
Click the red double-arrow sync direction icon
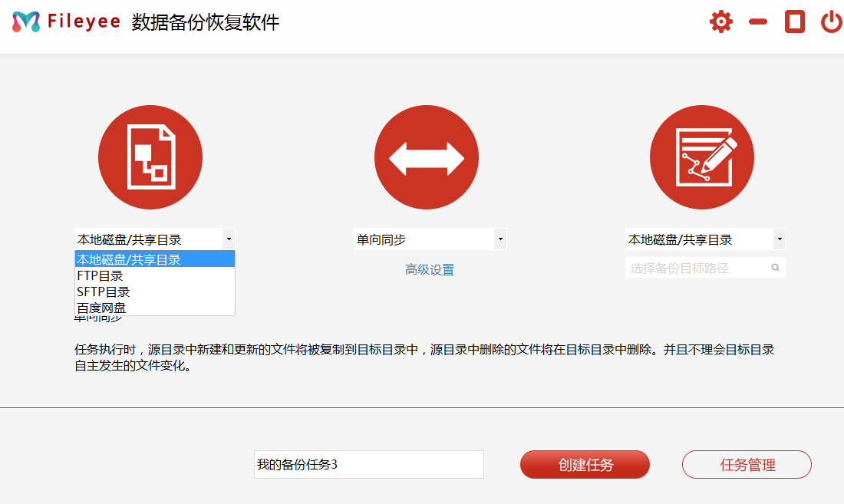click(426, 157)
